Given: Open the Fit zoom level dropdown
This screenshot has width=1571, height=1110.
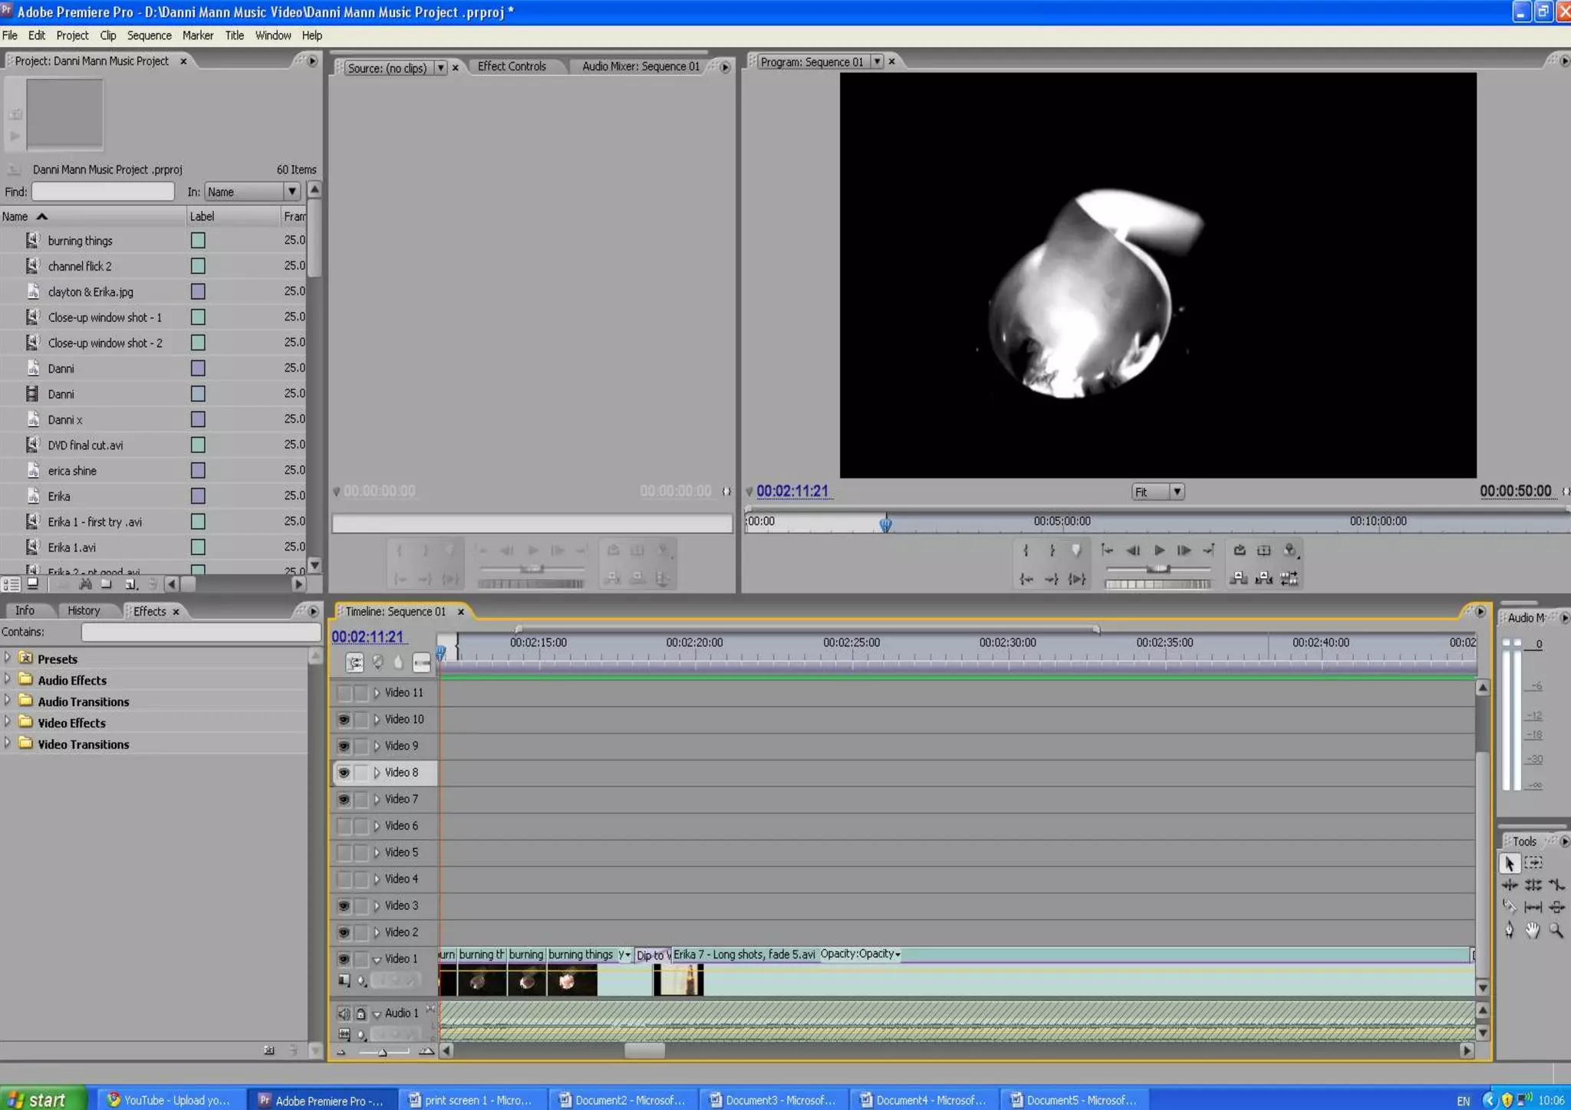Looking at the screenshot, I should pos(1176,491).
